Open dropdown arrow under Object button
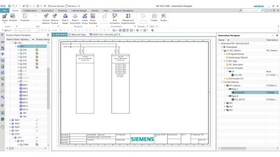280x157 pixels. [5, 23]
